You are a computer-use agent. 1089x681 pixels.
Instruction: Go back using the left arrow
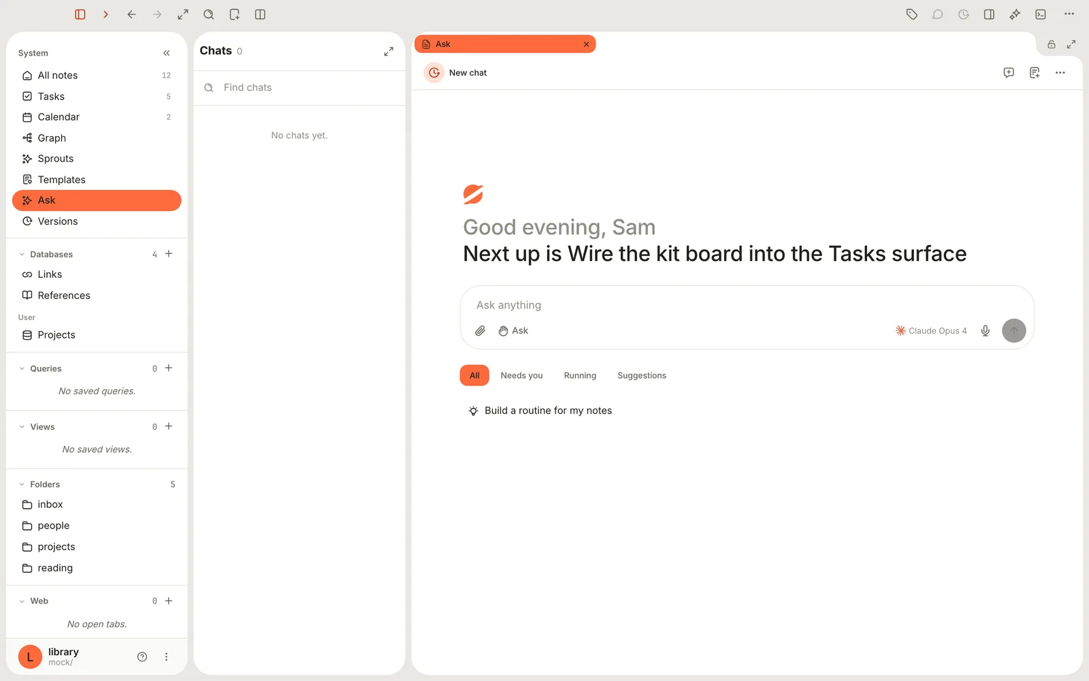pos(131,14)
